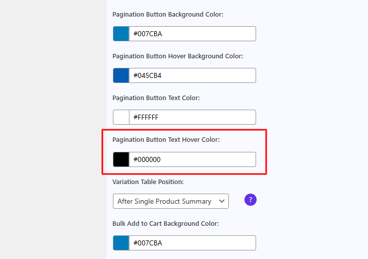
Task: Click the Pagination Button Hover Background Color label
Action: pyautogui.click(x=177, y=56)
